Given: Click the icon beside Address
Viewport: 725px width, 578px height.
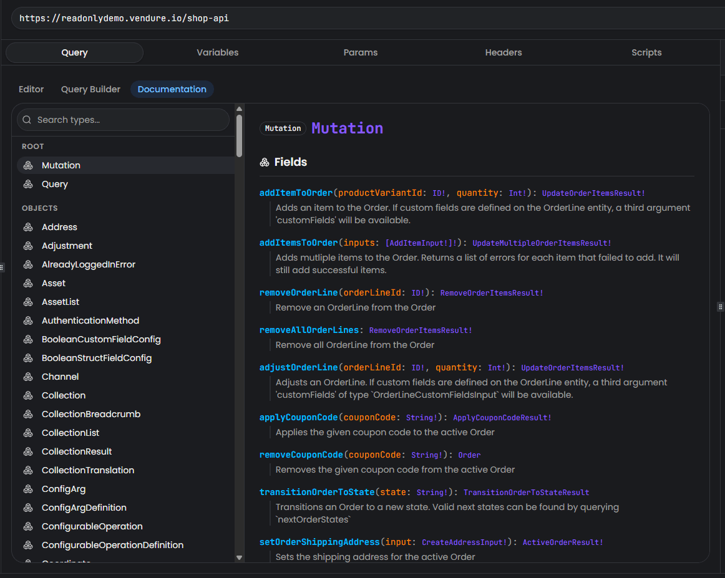Looking at the screenshot, I should (28, 228).
